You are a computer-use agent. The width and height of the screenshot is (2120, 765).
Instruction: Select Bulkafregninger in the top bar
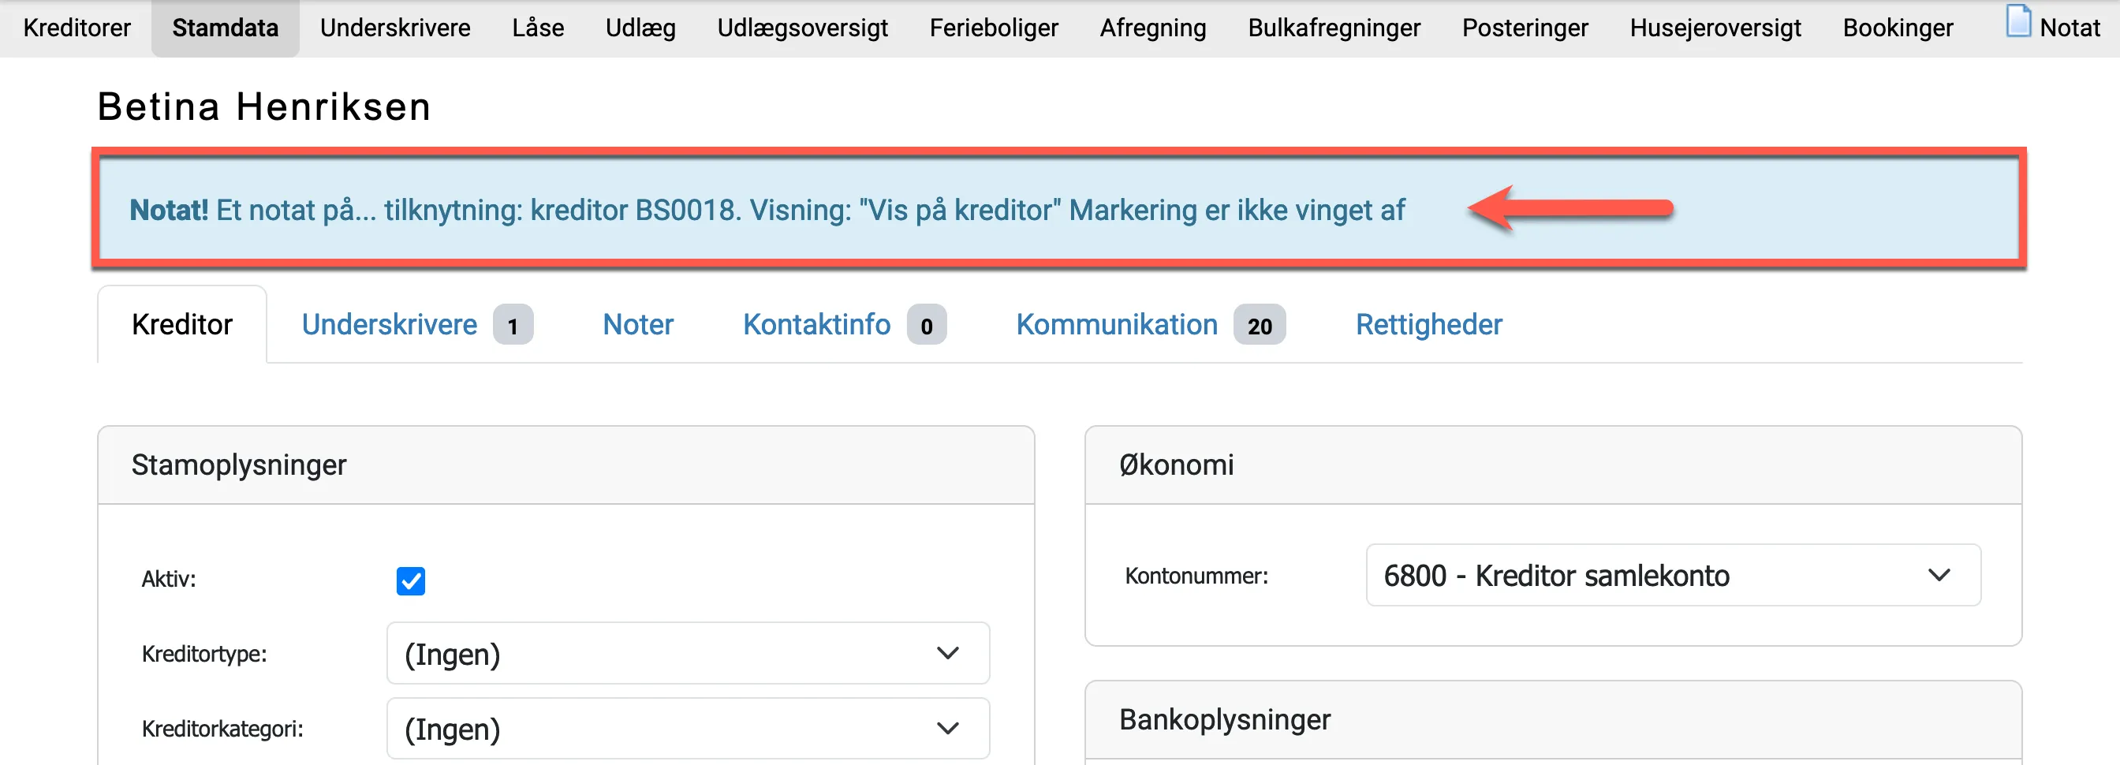pyautogui.click(x=1334, y=27)
